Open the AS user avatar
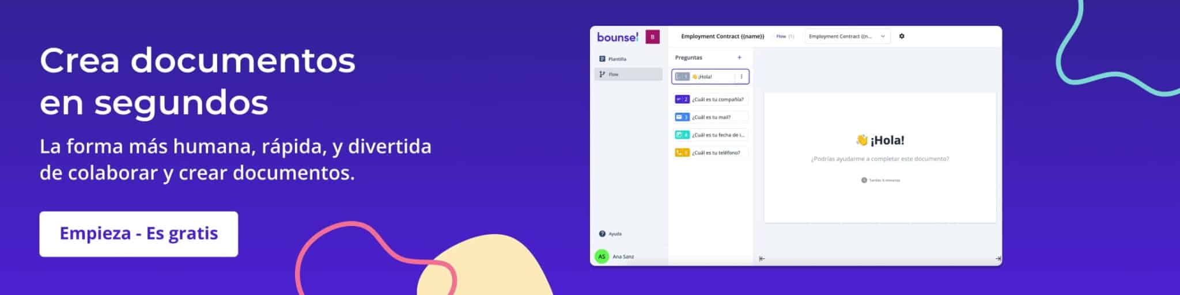1180x295 pixels. pos(602,256)
